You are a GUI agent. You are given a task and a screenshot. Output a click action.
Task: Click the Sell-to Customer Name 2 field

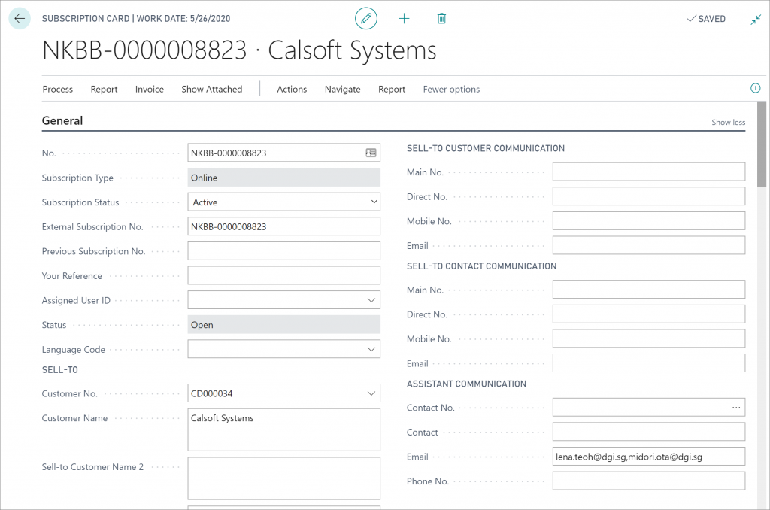(283, 478)
